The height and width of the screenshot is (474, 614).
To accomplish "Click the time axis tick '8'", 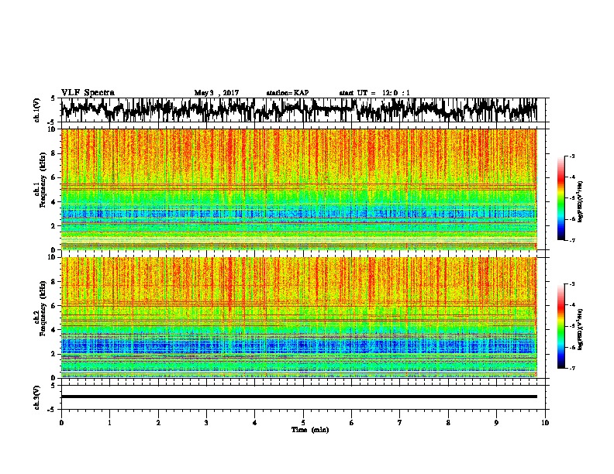I will (448, 423).
